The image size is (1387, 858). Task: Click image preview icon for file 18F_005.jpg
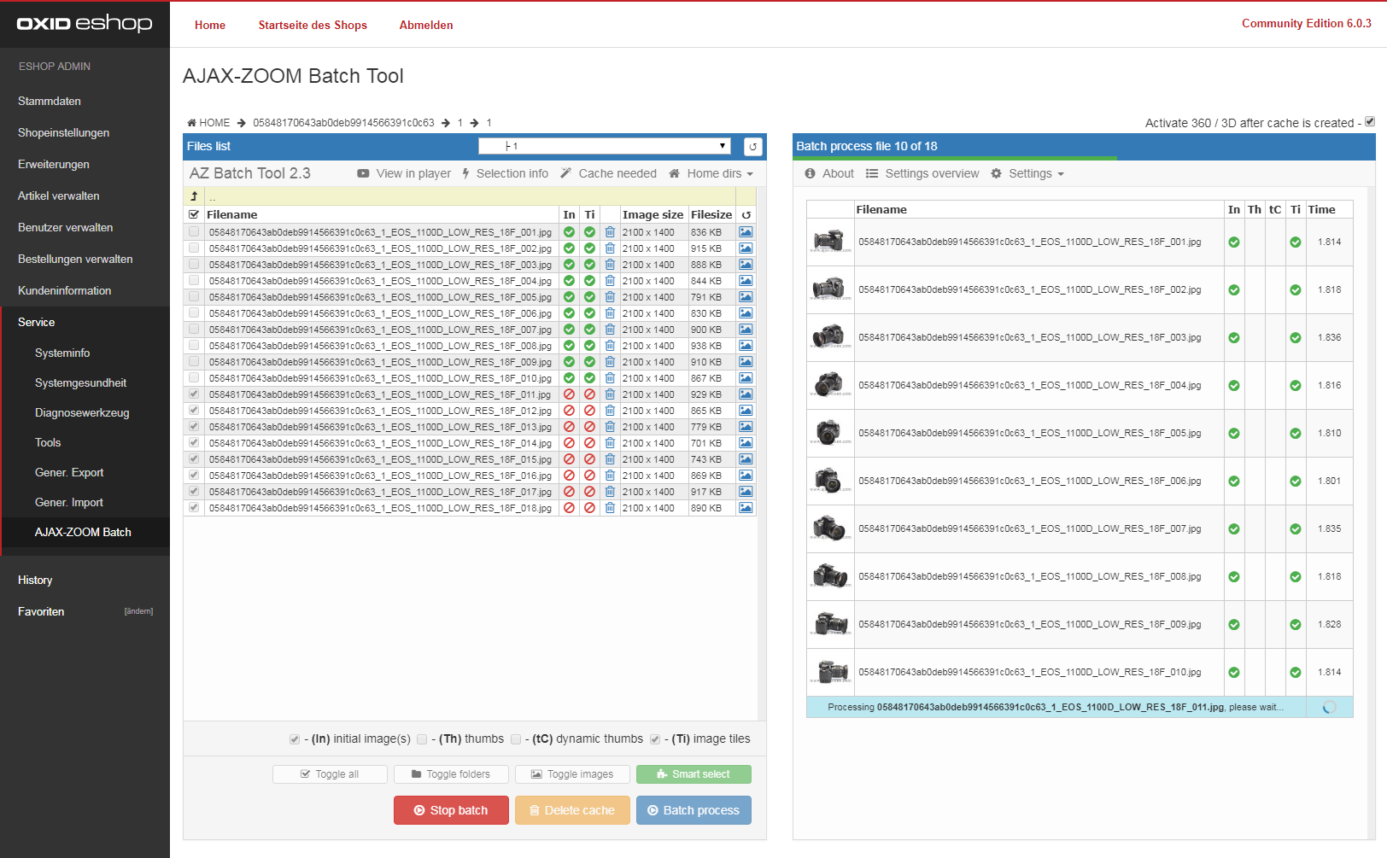coord(746,297)
